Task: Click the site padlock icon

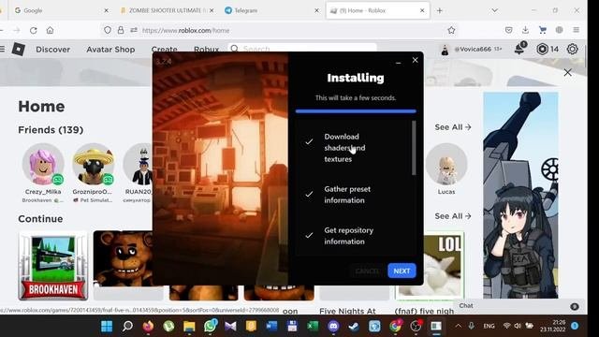Action: [121, 30]
